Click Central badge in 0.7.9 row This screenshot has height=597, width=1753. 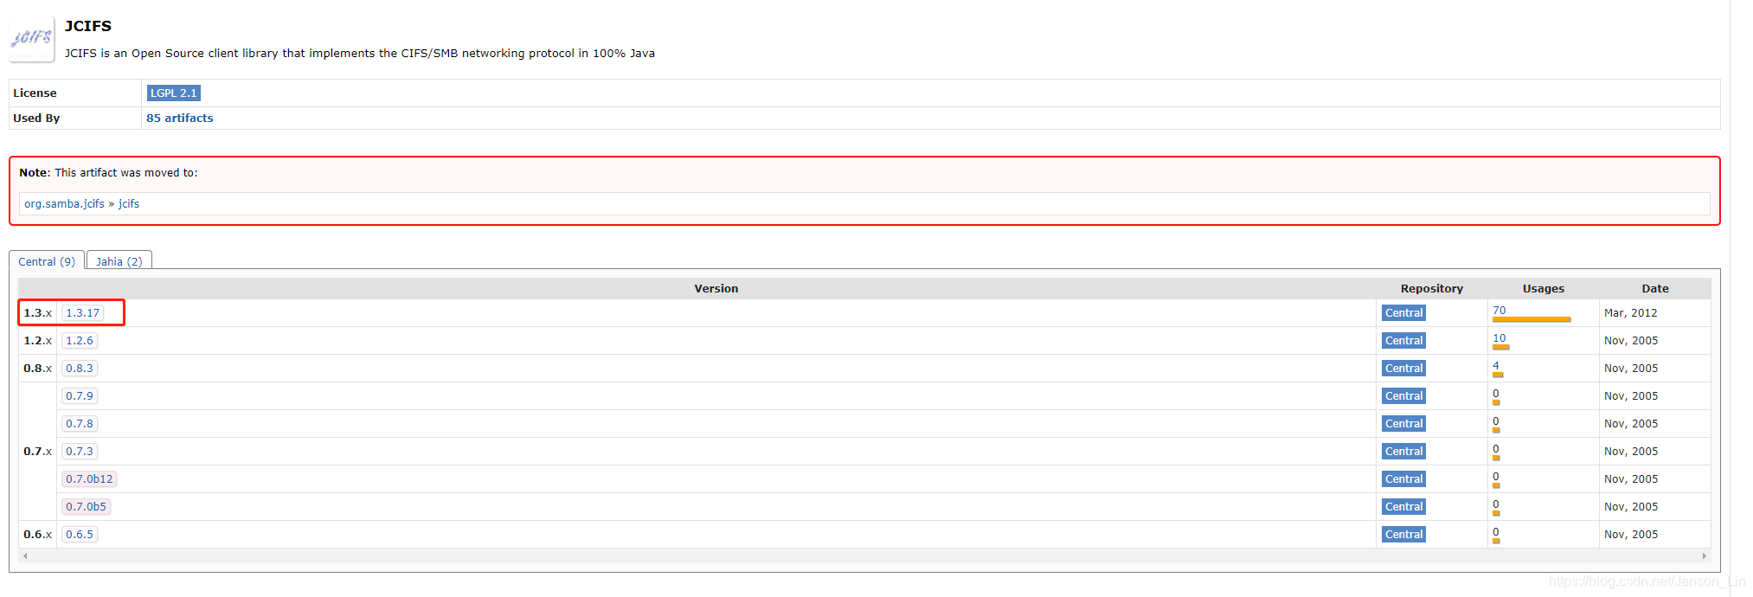pyautogui.click(x=1403, y=395)
